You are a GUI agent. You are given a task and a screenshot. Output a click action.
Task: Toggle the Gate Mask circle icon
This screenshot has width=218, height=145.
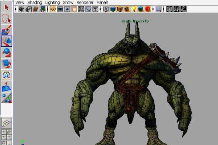coord(74,9)
